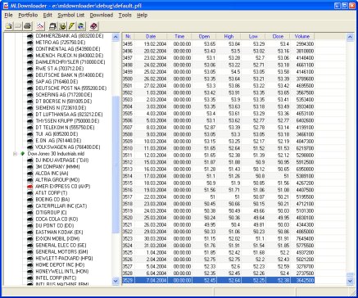Open the red help book icon
This screenshot has width=358, height=298.
(x=93, y=26)
